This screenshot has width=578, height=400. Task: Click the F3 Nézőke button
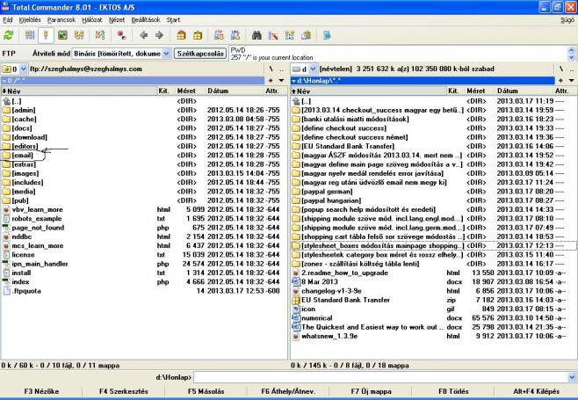[41, 391]
